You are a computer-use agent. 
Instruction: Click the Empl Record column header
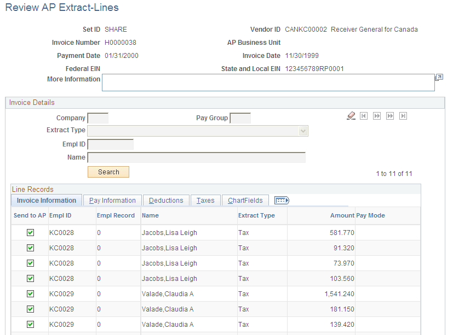coord(116,215)
